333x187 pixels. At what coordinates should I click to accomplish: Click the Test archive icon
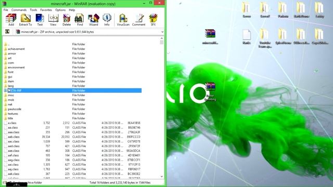(40, 20)
